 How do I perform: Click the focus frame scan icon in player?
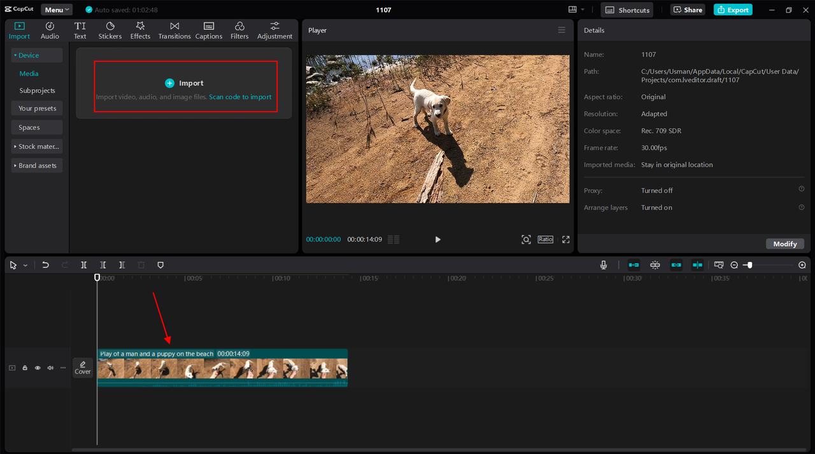[x=526, y=240]
